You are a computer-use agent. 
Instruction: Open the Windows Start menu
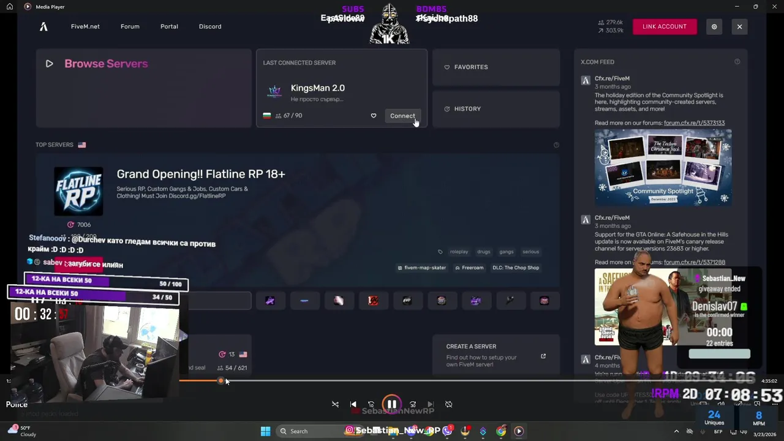(265, 431)
